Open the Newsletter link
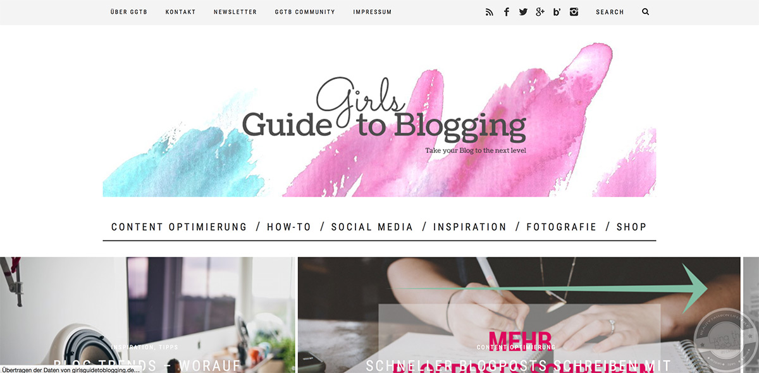The height and width of the screenshot is (373, 759). (235, 12)
